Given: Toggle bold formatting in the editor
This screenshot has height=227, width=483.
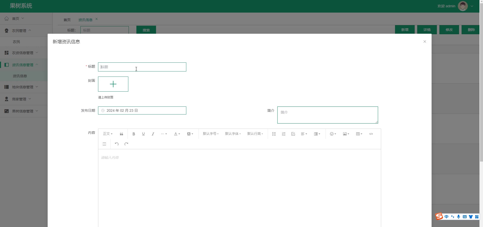Looking at the screenshot, I should [134, 134].
